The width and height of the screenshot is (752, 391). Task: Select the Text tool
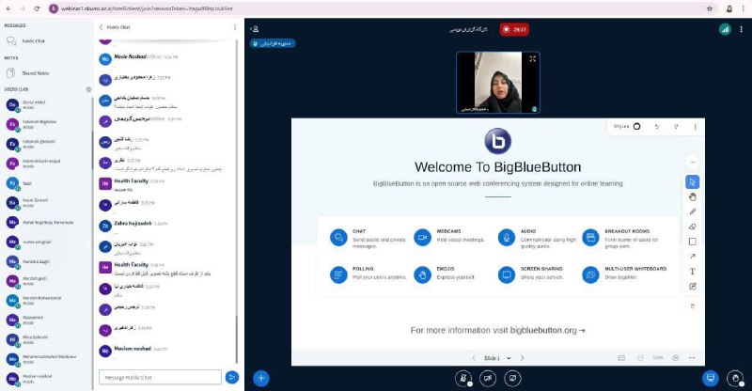click(692, 271)
